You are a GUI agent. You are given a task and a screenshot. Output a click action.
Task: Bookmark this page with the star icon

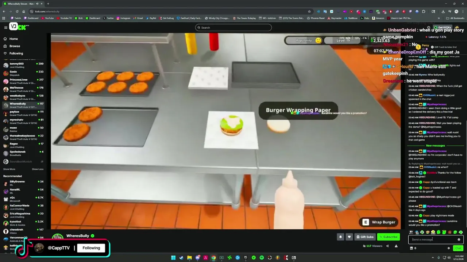pos(309,12)
